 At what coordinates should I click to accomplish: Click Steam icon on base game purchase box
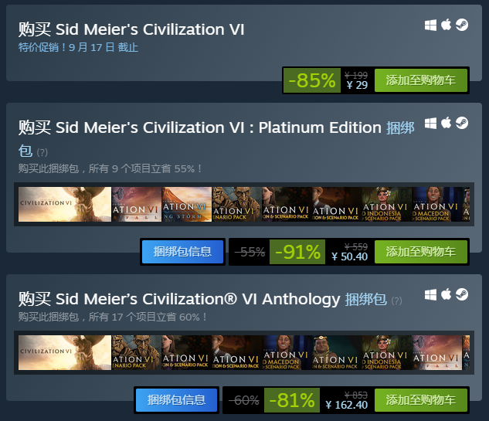pos(461,25)
